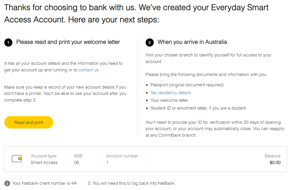Click the Balance label
Image resolution: width=290 pixels, height=190 pixels.
pyautogui.click(x=273, y=156)
